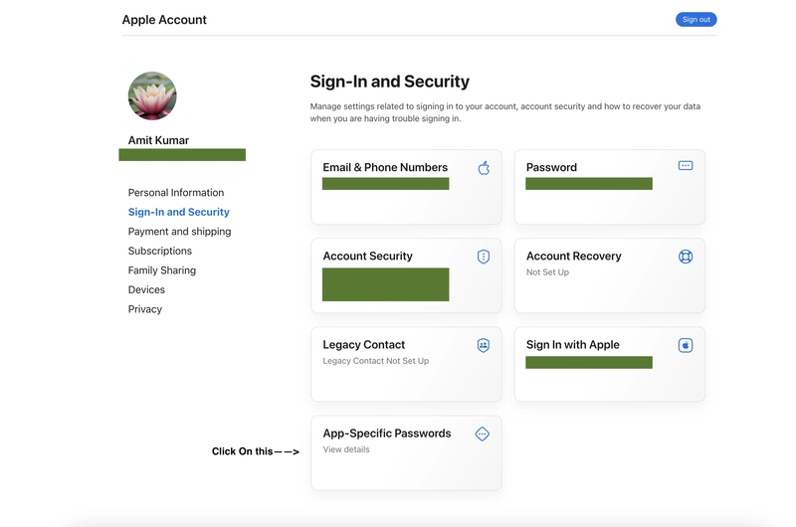Click the 'Amit Kumar' account name
This screenshot has height=527, width=796.
coord(158,140)
